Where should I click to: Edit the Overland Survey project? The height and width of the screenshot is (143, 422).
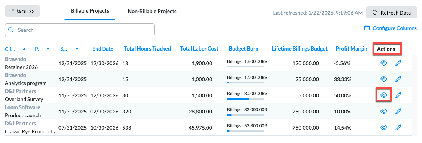[x=398, y=95]
